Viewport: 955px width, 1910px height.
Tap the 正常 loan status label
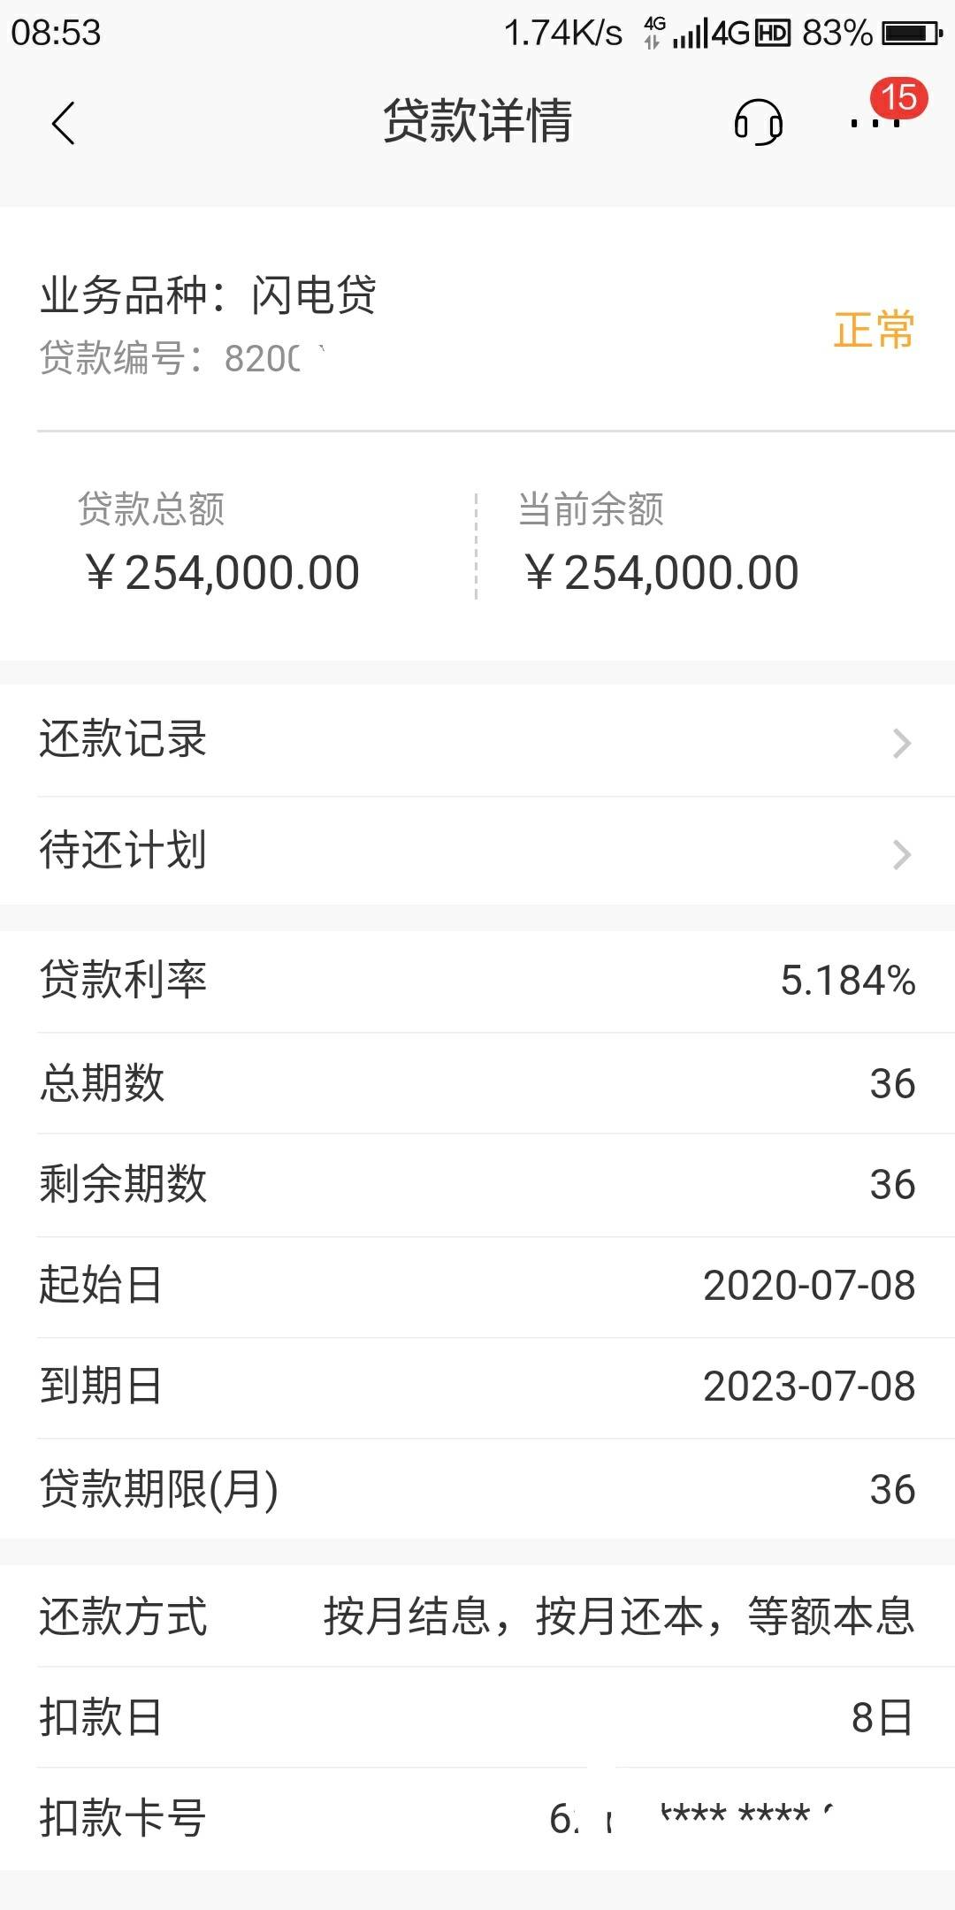[874, 330]
